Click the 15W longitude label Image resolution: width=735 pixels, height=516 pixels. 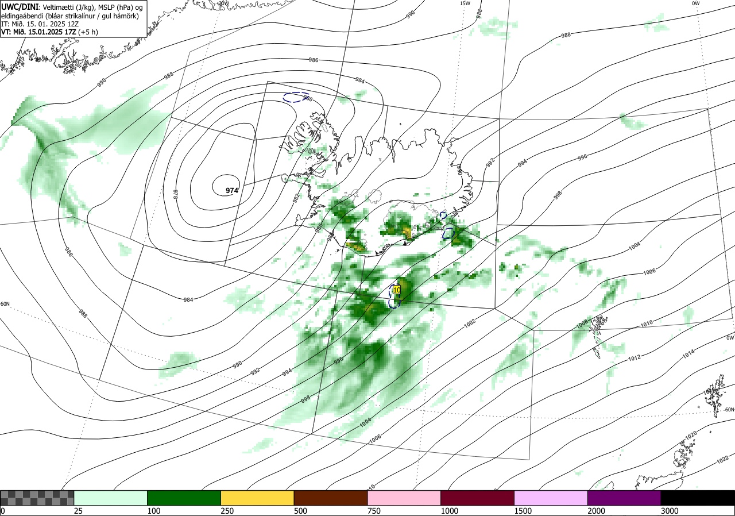tap(465, 3)
